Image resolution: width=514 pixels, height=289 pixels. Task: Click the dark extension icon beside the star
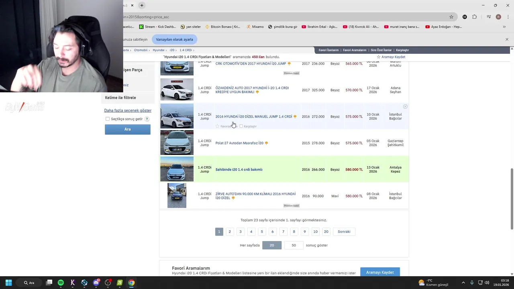click(465, 17)
